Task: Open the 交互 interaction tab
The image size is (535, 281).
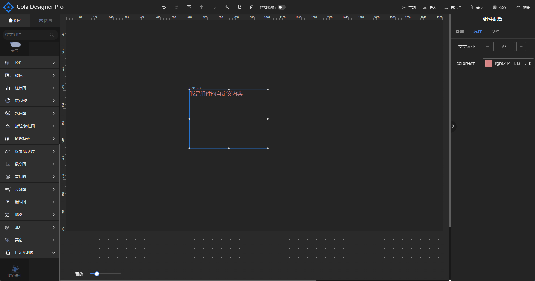Action: pos(495,31)
